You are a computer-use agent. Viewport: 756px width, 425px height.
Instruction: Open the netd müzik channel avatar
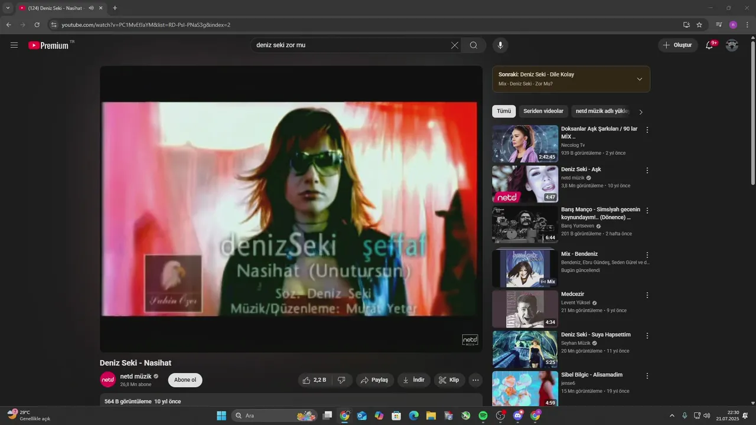pos(107,380)
